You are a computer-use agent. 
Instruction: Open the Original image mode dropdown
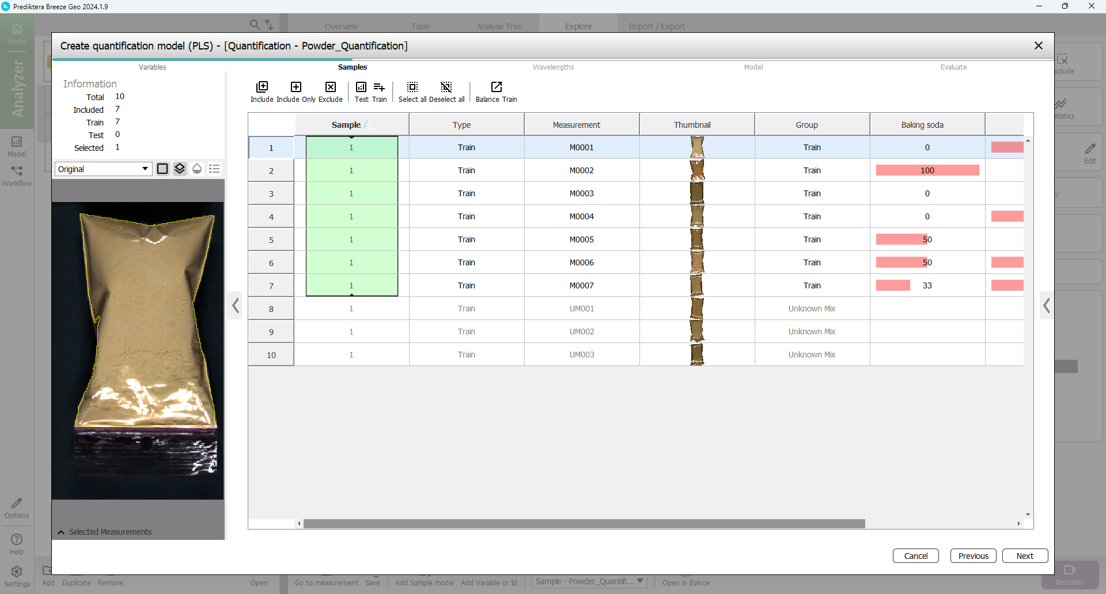[x=104, y=169]
